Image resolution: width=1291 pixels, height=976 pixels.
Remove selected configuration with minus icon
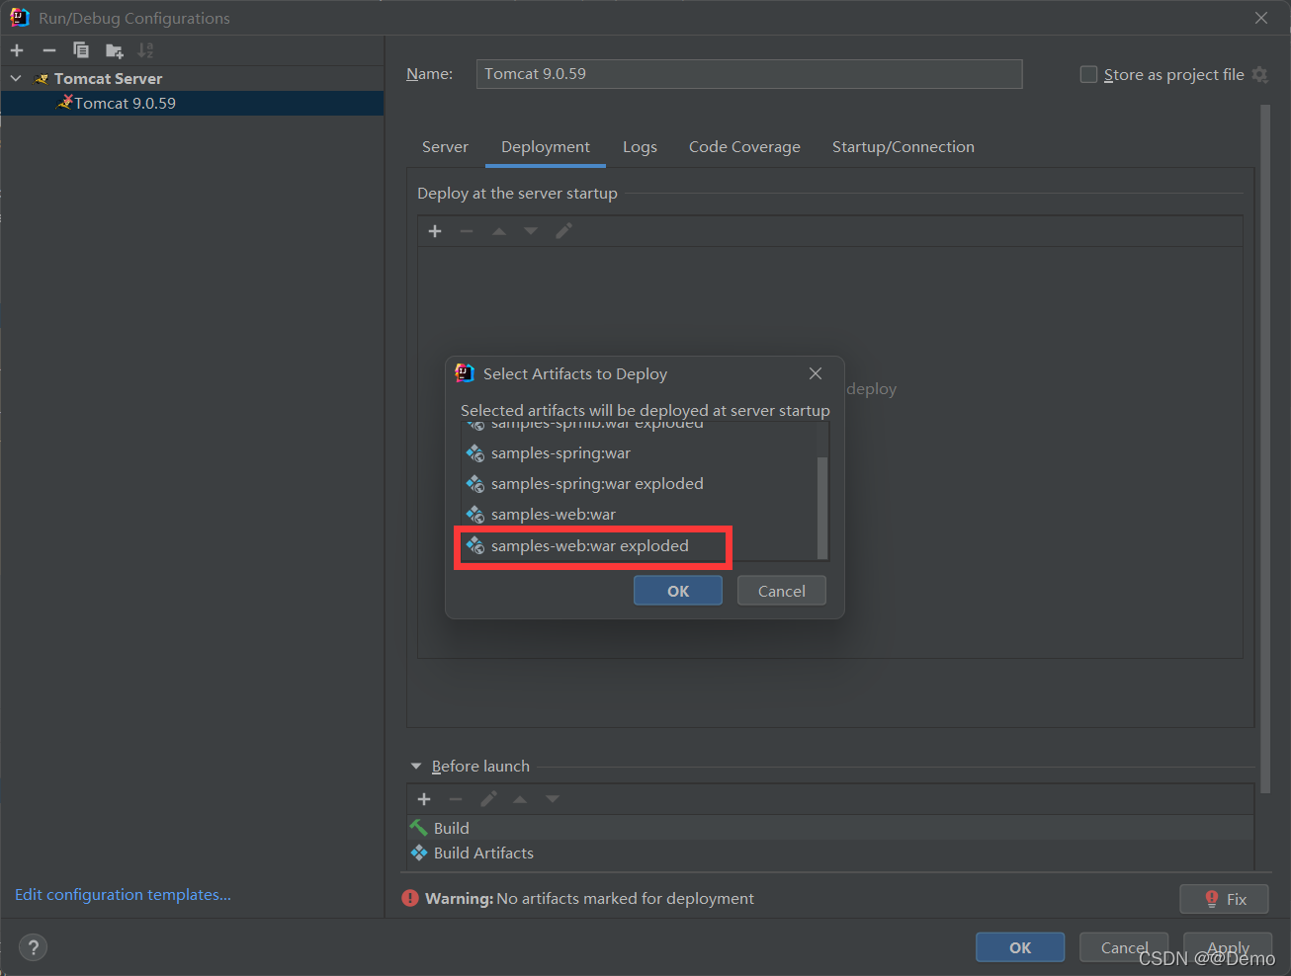[49, 50]
